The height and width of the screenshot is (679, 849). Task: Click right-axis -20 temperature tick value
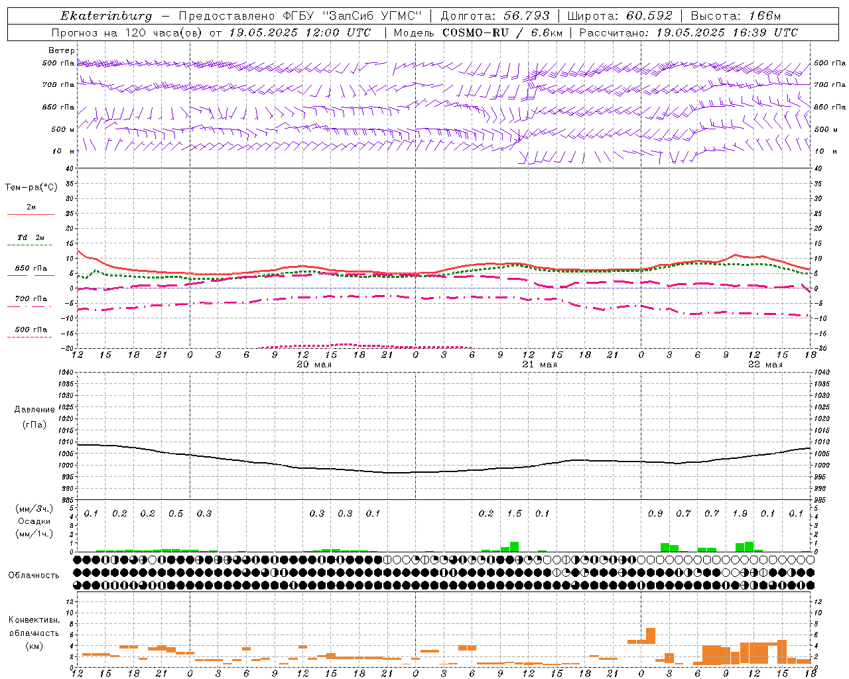click(x=821, y=348)
